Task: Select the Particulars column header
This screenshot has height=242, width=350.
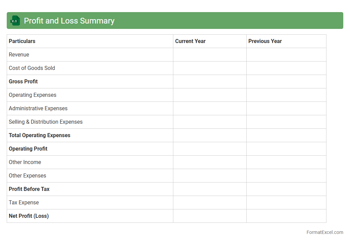Action: click(22, 41)
